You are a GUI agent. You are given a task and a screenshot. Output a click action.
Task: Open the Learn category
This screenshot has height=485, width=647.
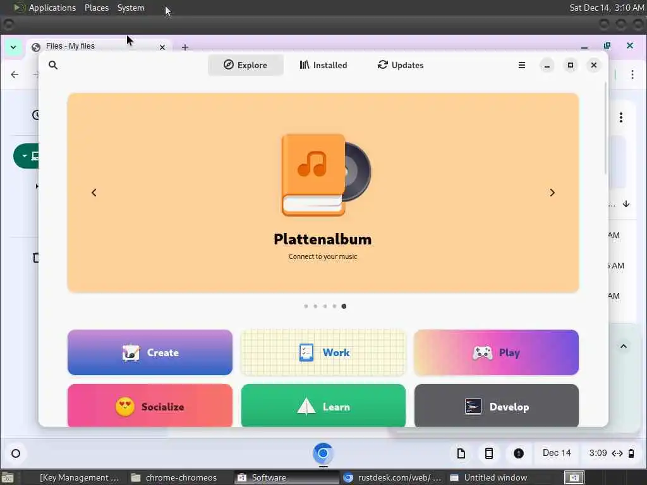323,406
